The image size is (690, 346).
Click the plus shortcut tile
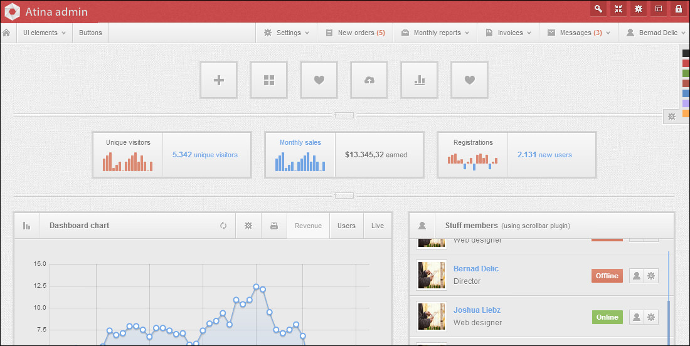click(219, 80)
